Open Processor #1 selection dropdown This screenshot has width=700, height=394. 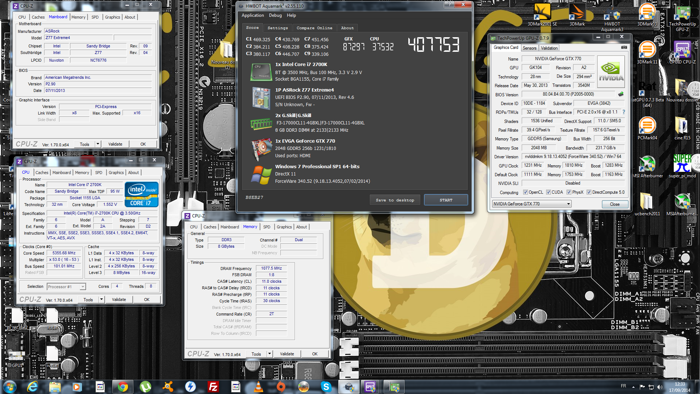pyautogui.click(x=66, y=287)
